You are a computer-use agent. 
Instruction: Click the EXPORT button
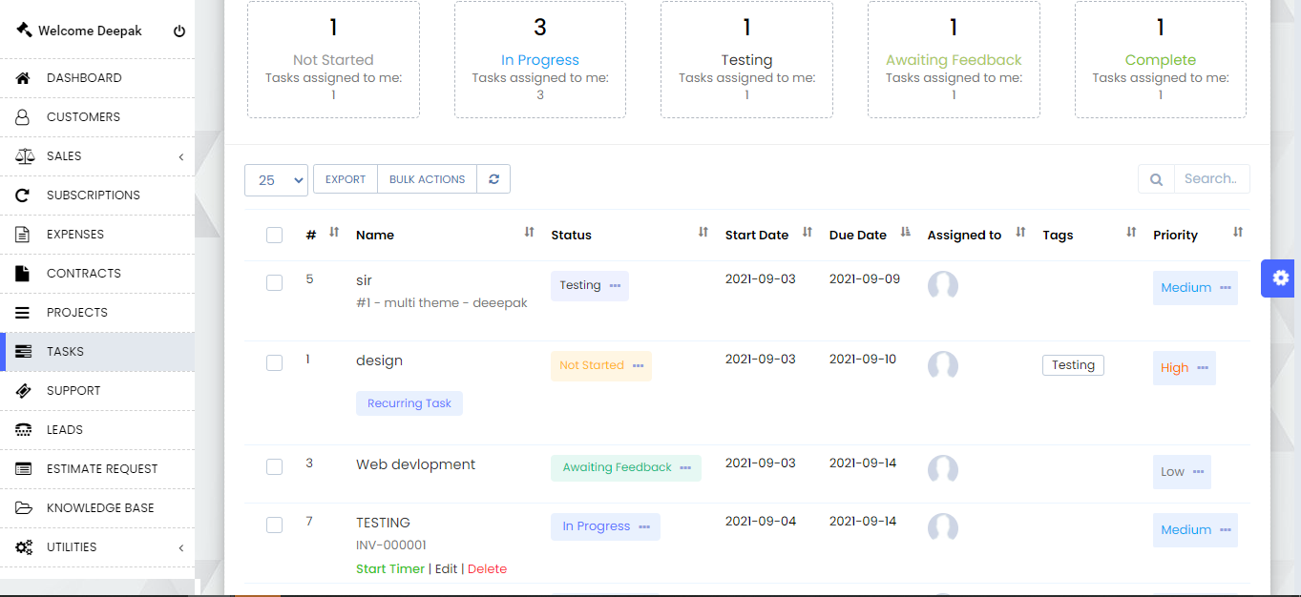pyautogui.click(x=345, y=178)
